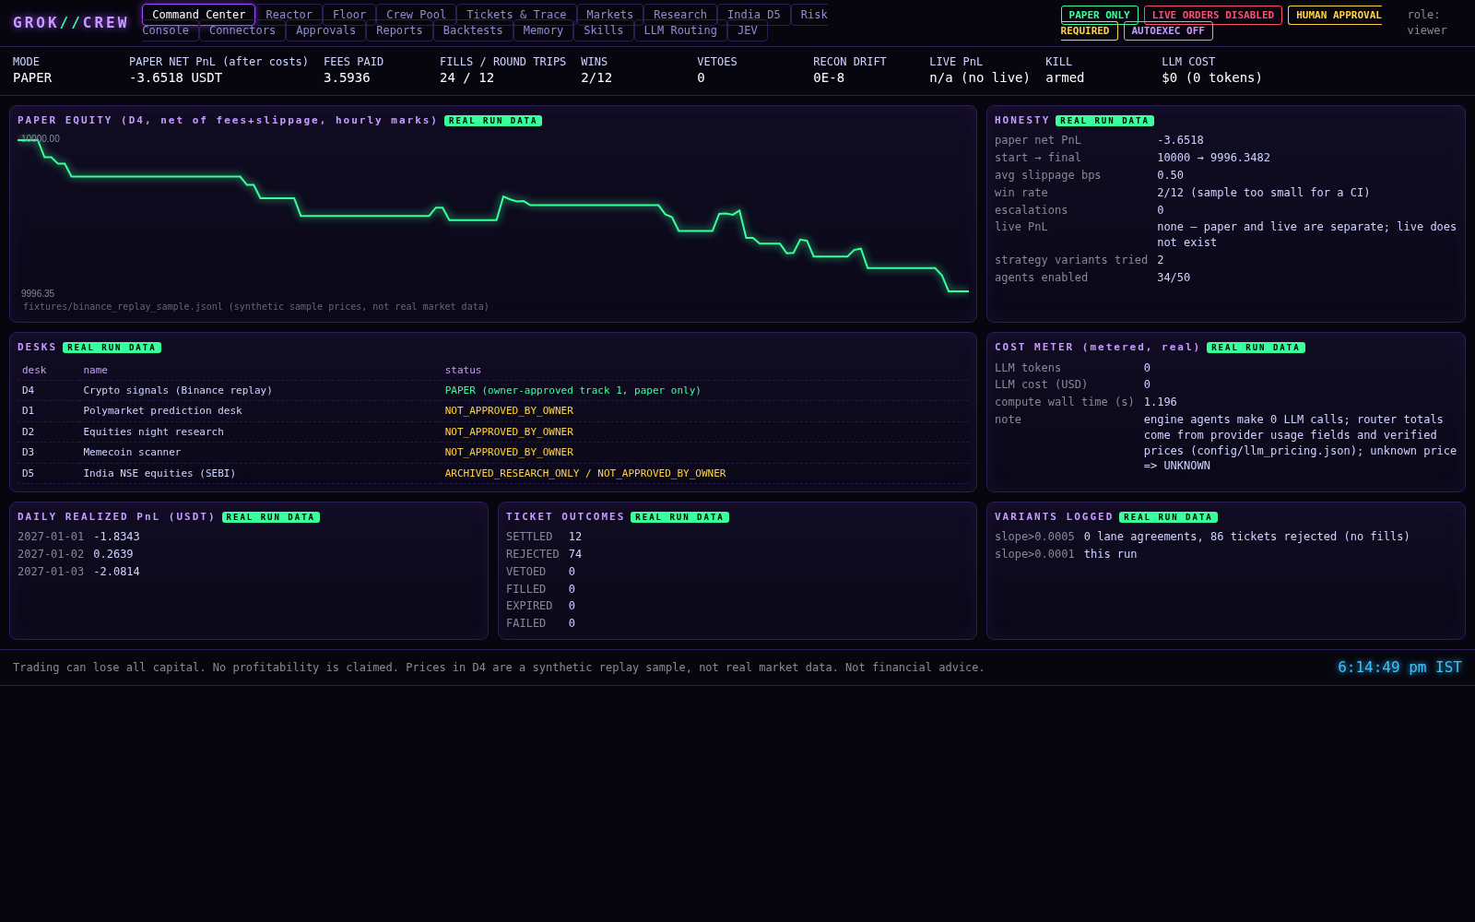
Task: Click the AUTOEXEC OFF badge
Action: tap(1168, 31)
